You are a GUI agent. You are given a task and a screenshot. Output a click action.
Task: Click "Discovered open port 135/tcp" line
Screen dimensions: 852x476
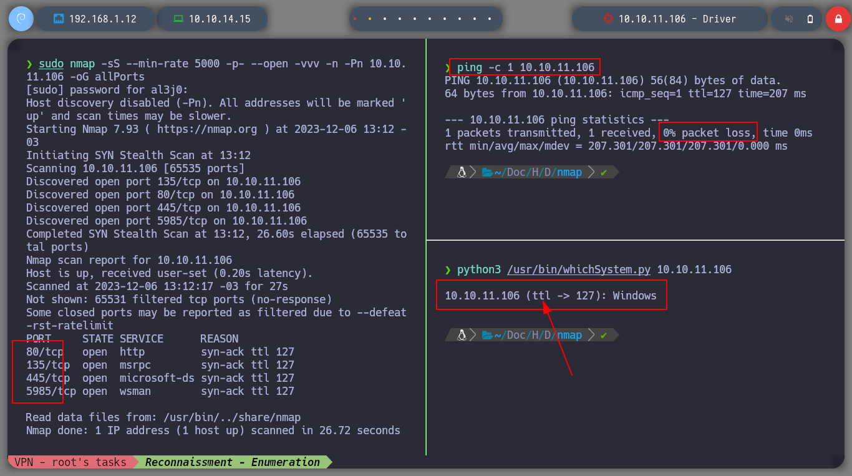coord(163,182)
